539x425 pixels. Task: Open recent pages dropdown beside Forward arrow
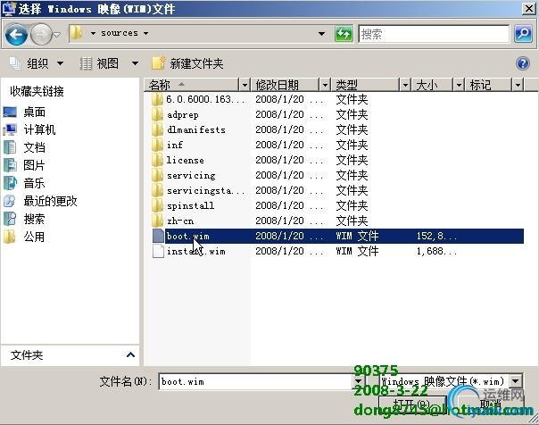tap(57, 35)
